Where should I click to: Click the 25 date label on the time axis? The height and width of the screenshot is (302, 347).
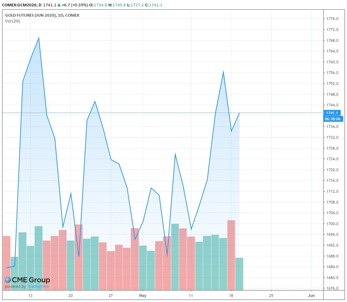pos(271,295)
